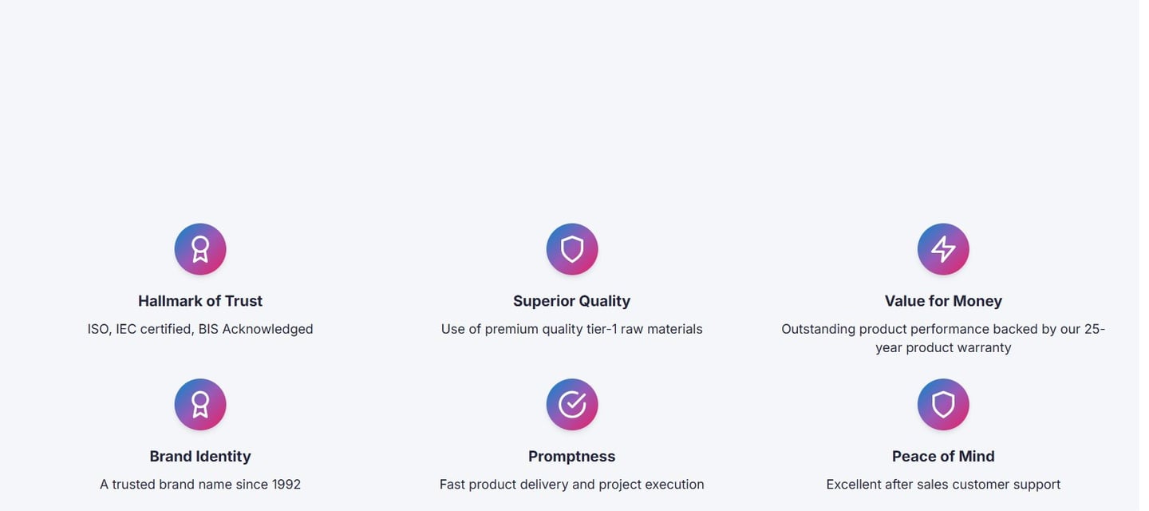1149x511 pixels.
Task: Select the Hallmark of Trust heading
Action: coord(200,301)
